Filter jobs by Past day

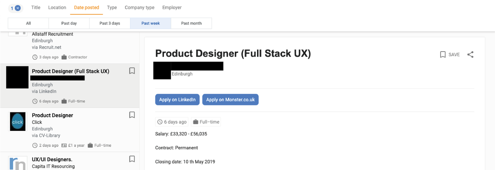click(x=69, y=24)
